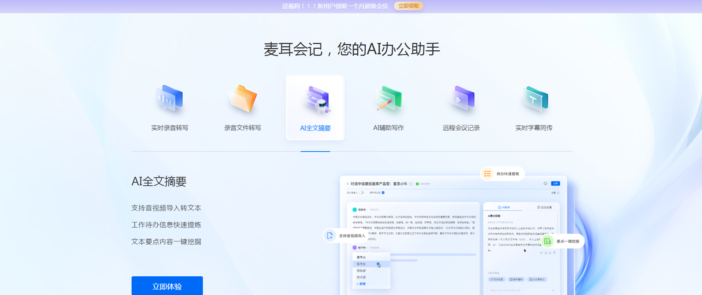Click the send arrow icon in input field

click(x=553, y=291)
